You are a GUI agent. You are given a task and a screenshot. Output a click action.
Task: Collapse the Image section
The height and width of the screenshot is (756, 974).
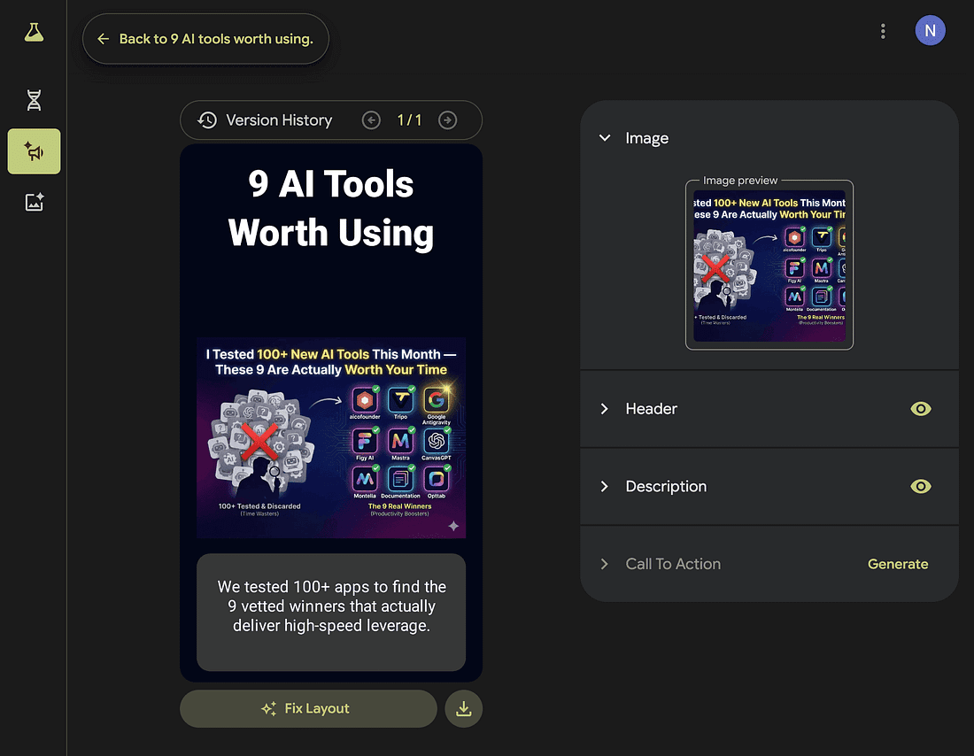[x=605, y=138]
